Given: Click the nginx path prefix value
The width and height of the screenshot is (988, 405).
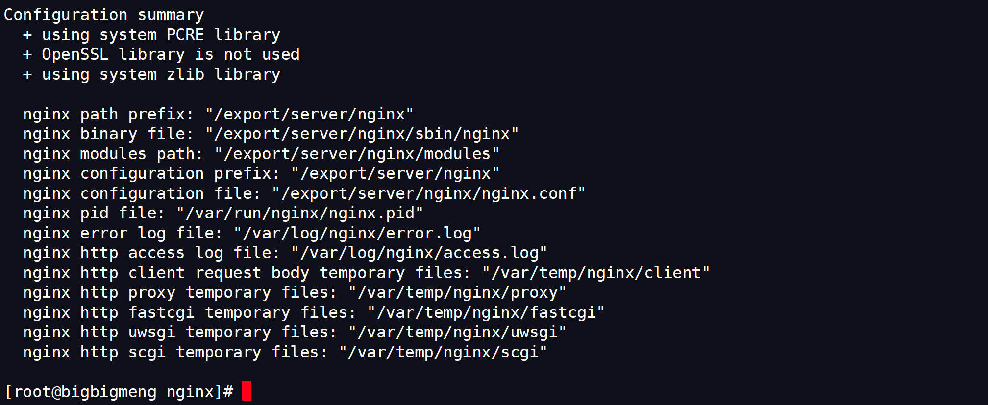Looking at the screenshot, I should [309, 114].
